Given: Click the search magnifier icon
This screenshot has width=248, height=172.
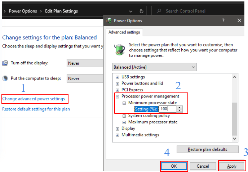Looking at the screenshot, I should 159,11.
